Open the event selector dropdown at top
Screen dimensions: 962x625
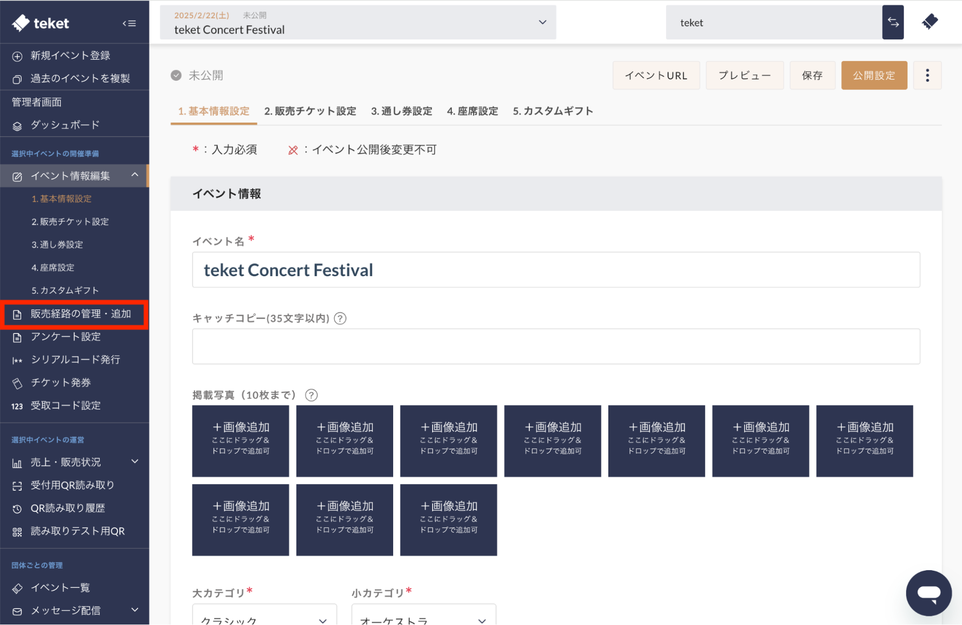click(358, 22)
